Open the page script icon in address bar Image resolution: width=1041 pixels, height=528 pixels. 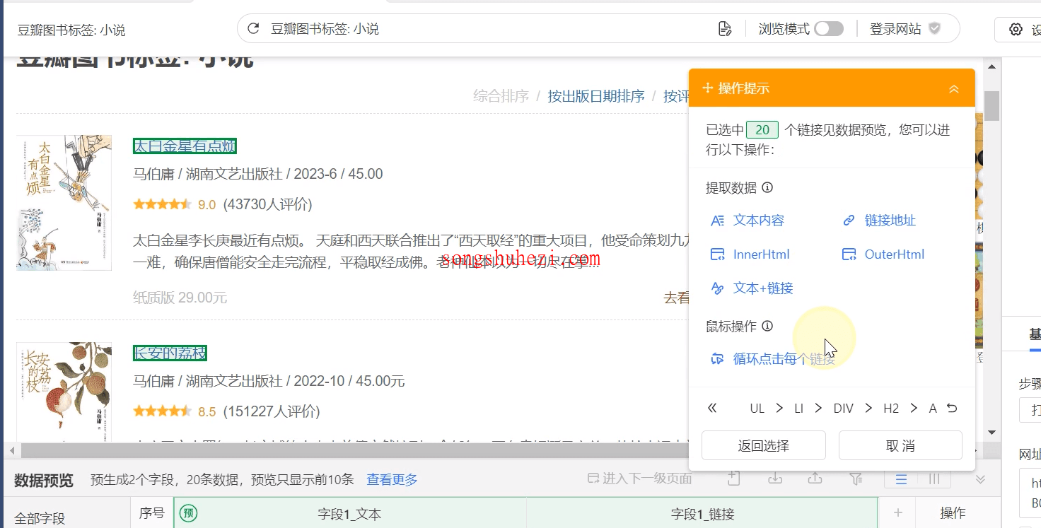[x=724, y=29]
